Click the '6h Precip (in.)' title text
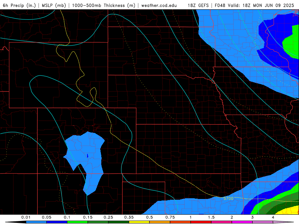 [x=19, y=5]
